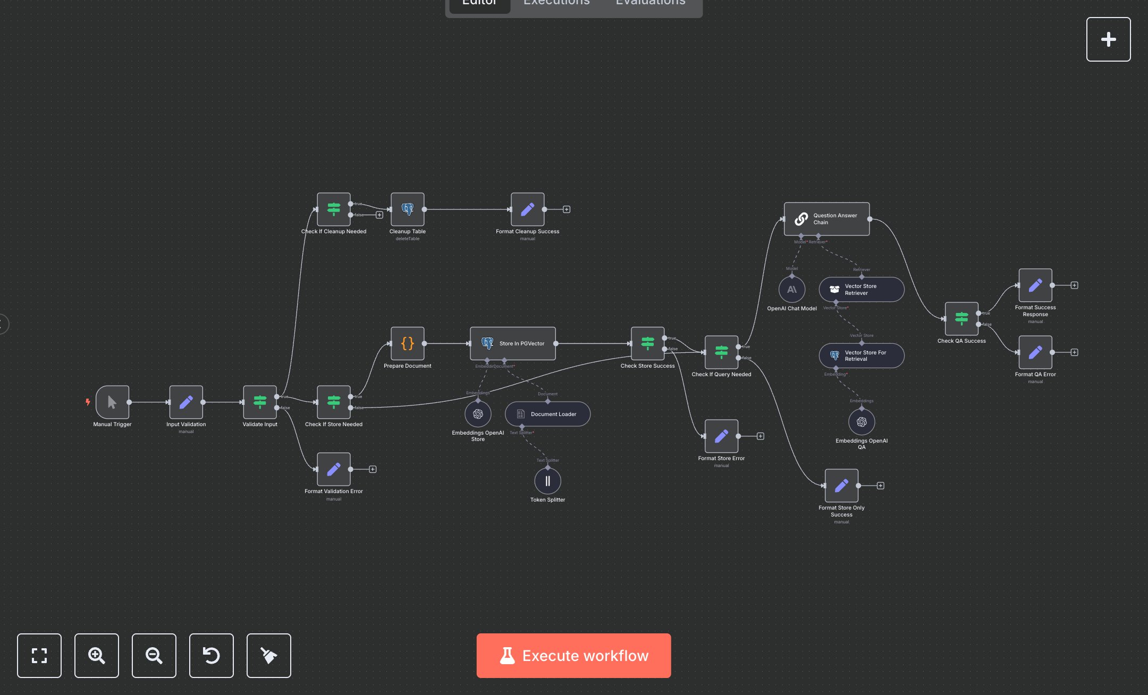
Task: Select the Check QA Success switch node
Action: (x=961, y=319)
